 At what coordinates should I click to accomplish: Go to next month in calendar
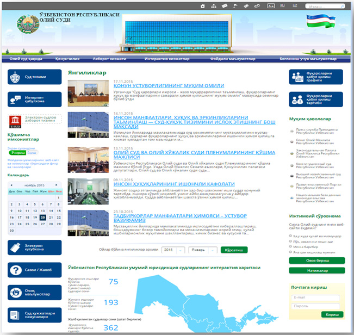58,186
